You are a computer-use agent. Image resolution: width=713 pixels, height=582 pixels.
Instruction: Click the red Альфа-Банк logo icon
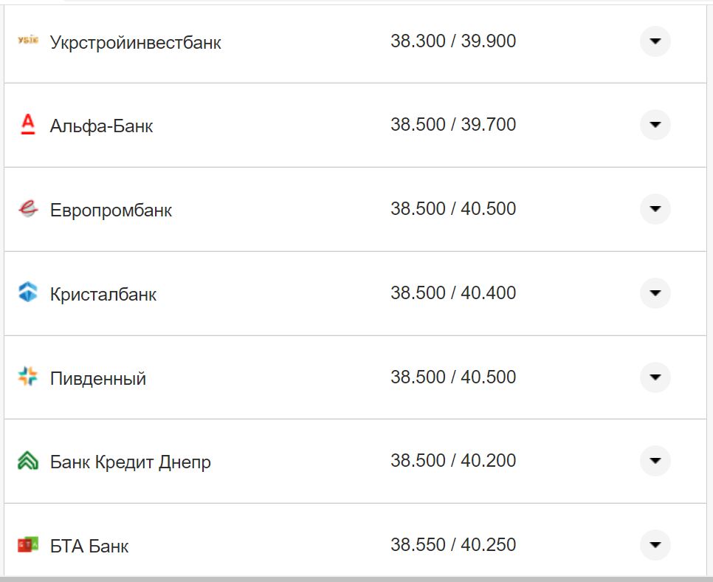pos(27,125)
